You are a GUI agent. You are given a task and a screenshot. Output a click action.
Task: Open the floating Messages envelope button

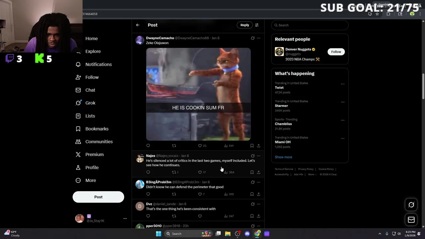[x=411, y=219]
